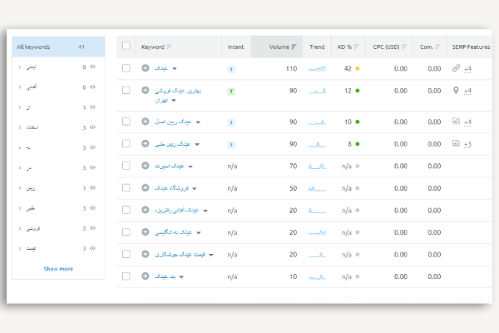Toggle eye icon for ریبن group
The image size is (499, 333).
92,187
